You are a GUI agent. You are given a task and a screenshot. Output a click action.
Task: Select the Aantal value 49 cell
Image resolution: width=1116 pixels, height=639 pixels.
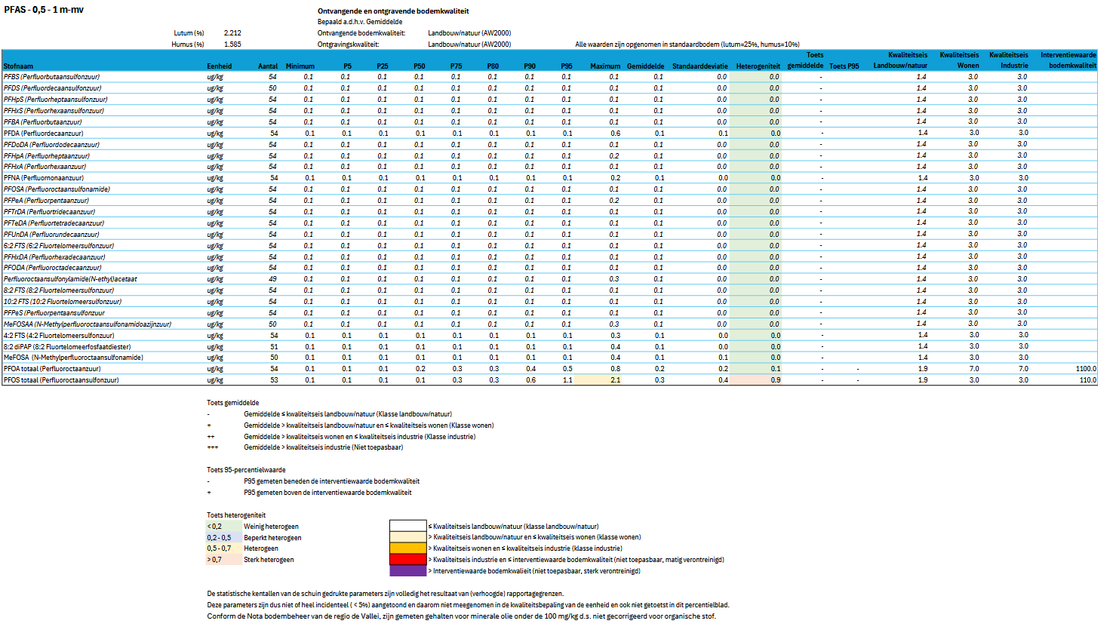[x=272, y=279]
